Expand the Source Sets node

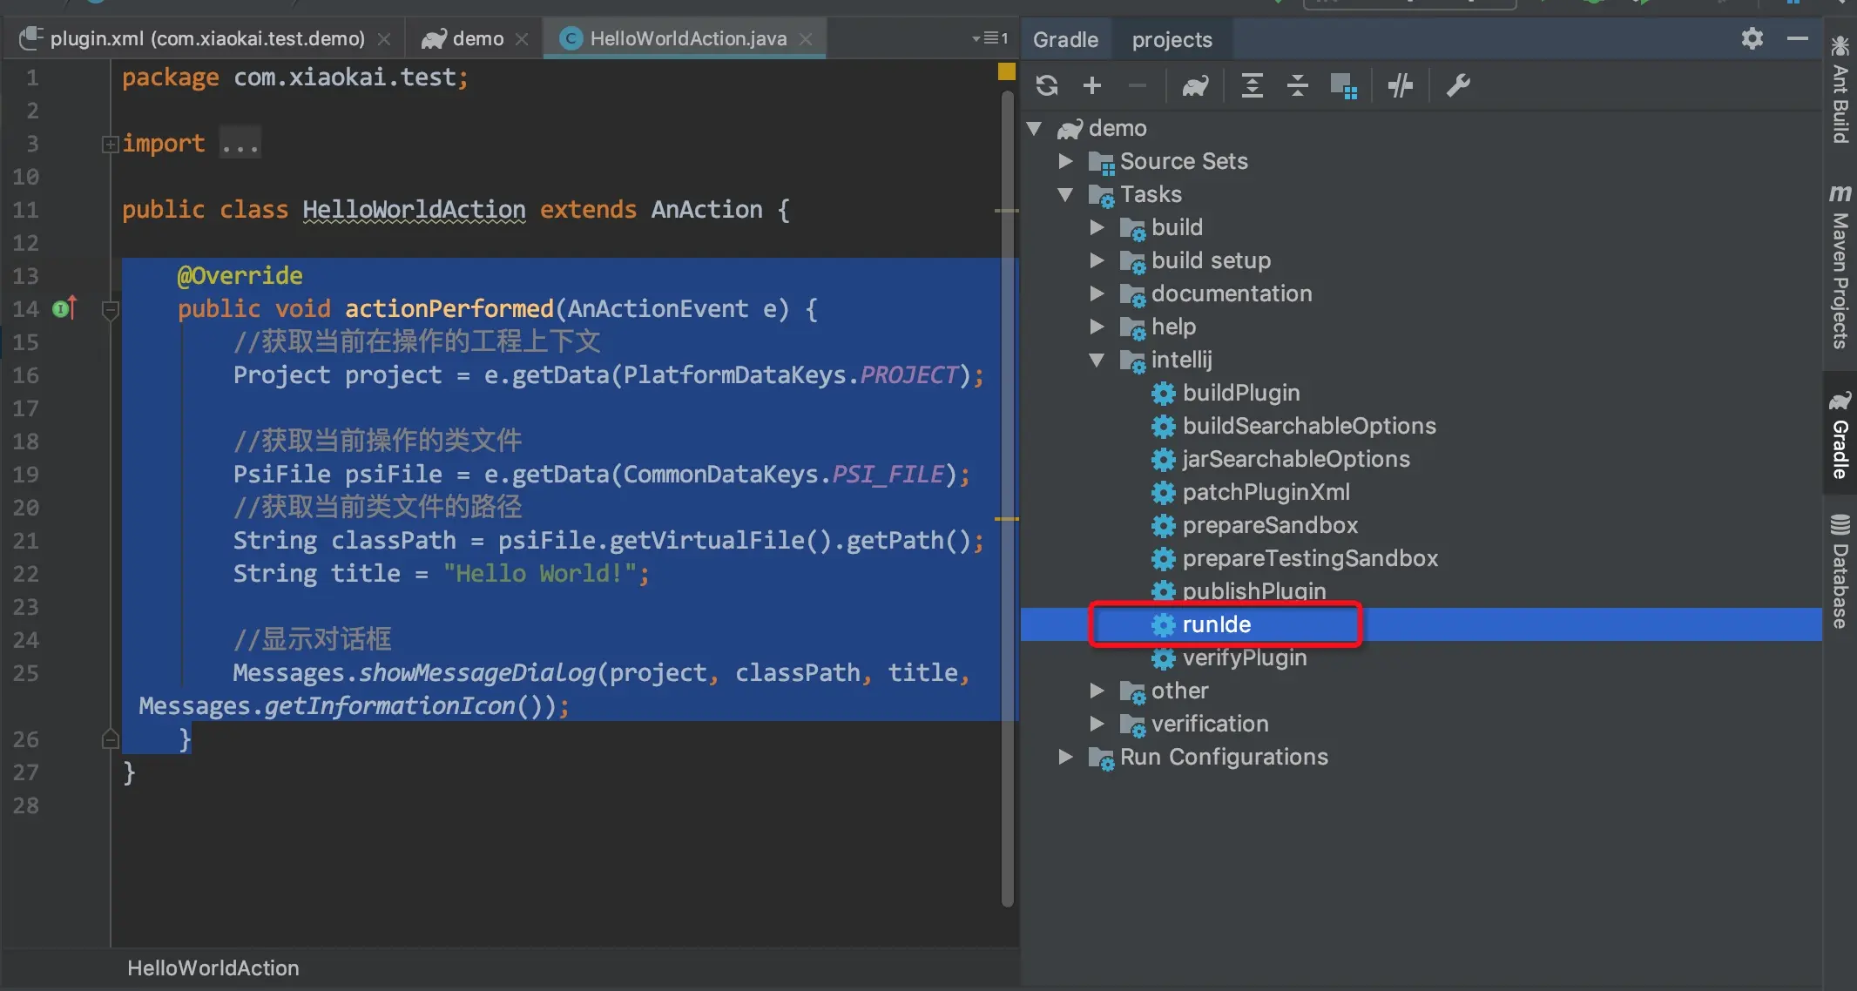point(1065,161)
